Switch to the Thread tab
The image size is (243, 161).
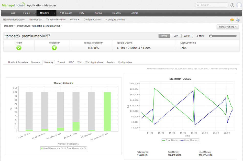[x=61, y=62]
